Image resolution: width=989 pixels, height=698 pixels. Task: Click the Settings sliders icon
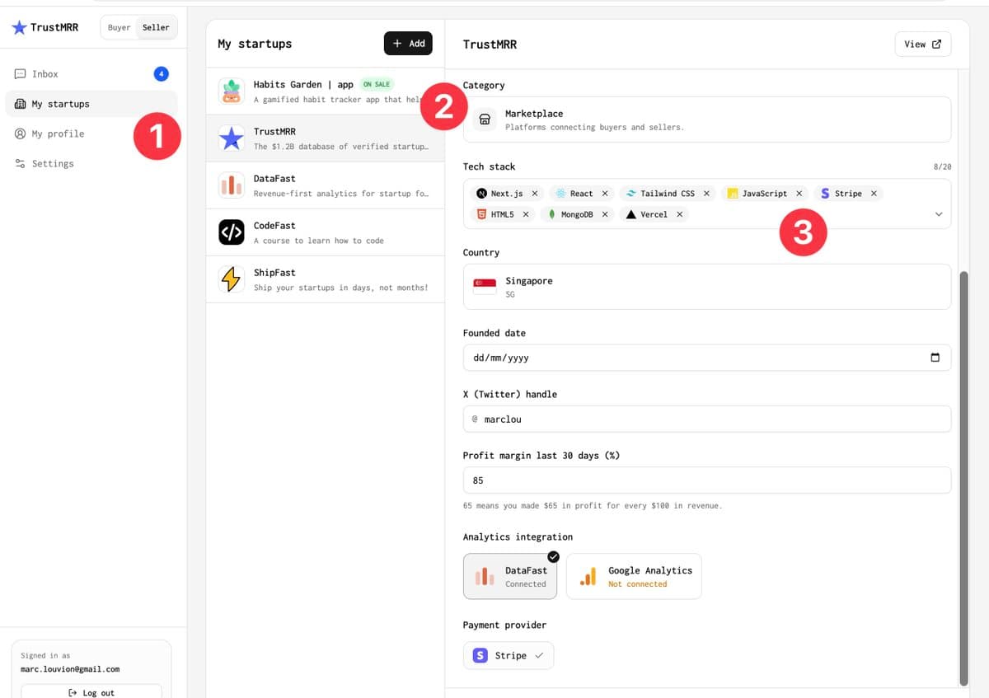(20, 163)
